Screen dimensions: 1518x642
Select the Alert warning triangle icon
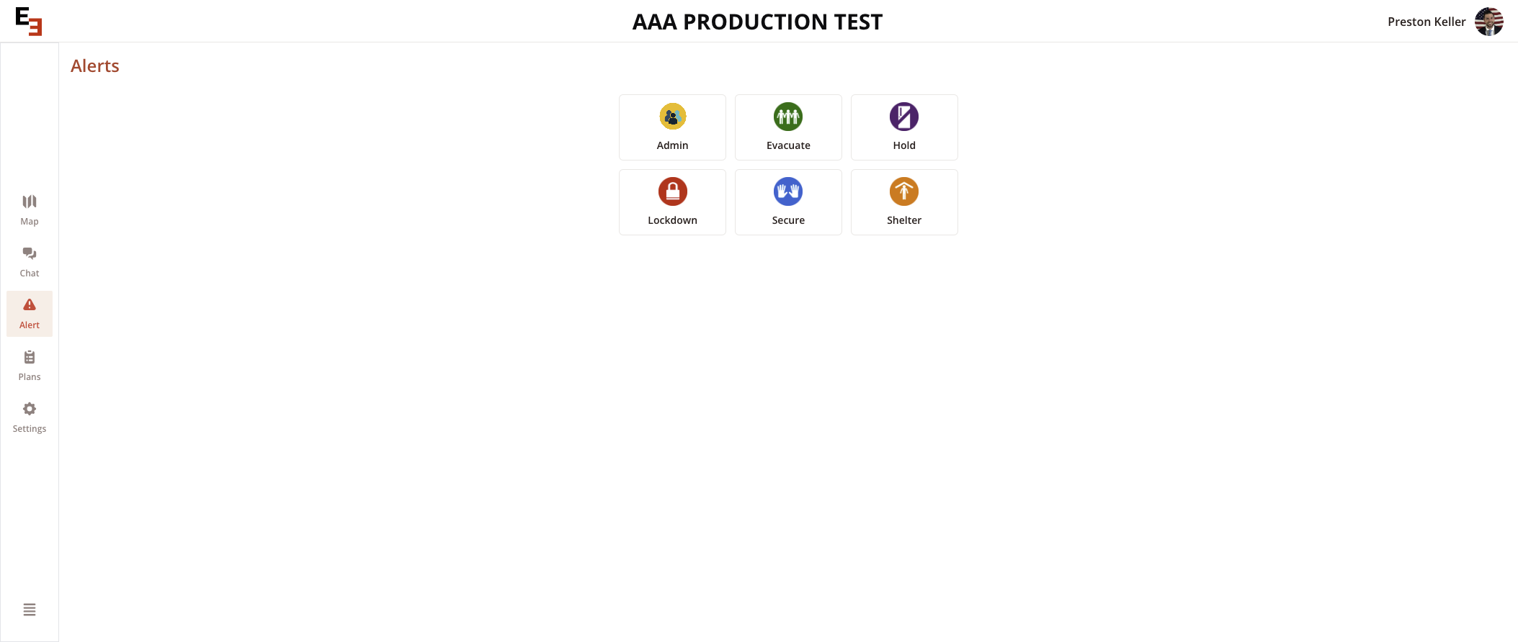pos(30,305)
